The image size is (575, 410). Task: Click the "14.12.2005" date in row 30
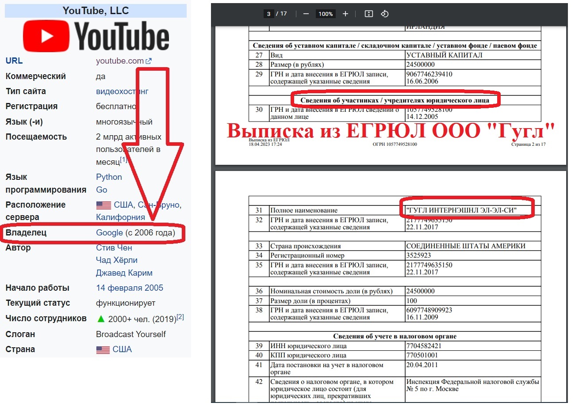[x=422, y=117]
